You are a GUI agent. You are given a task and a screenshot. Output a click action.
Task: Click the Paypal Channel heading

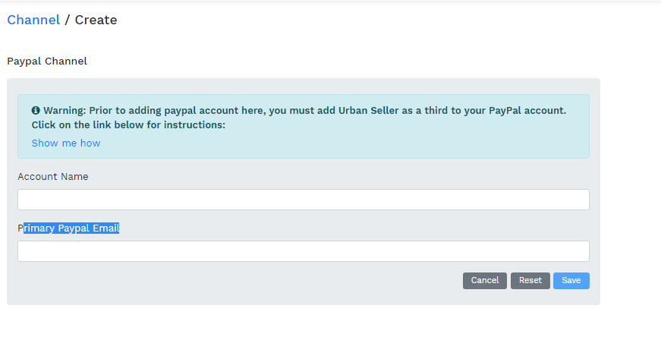[47, 61]
